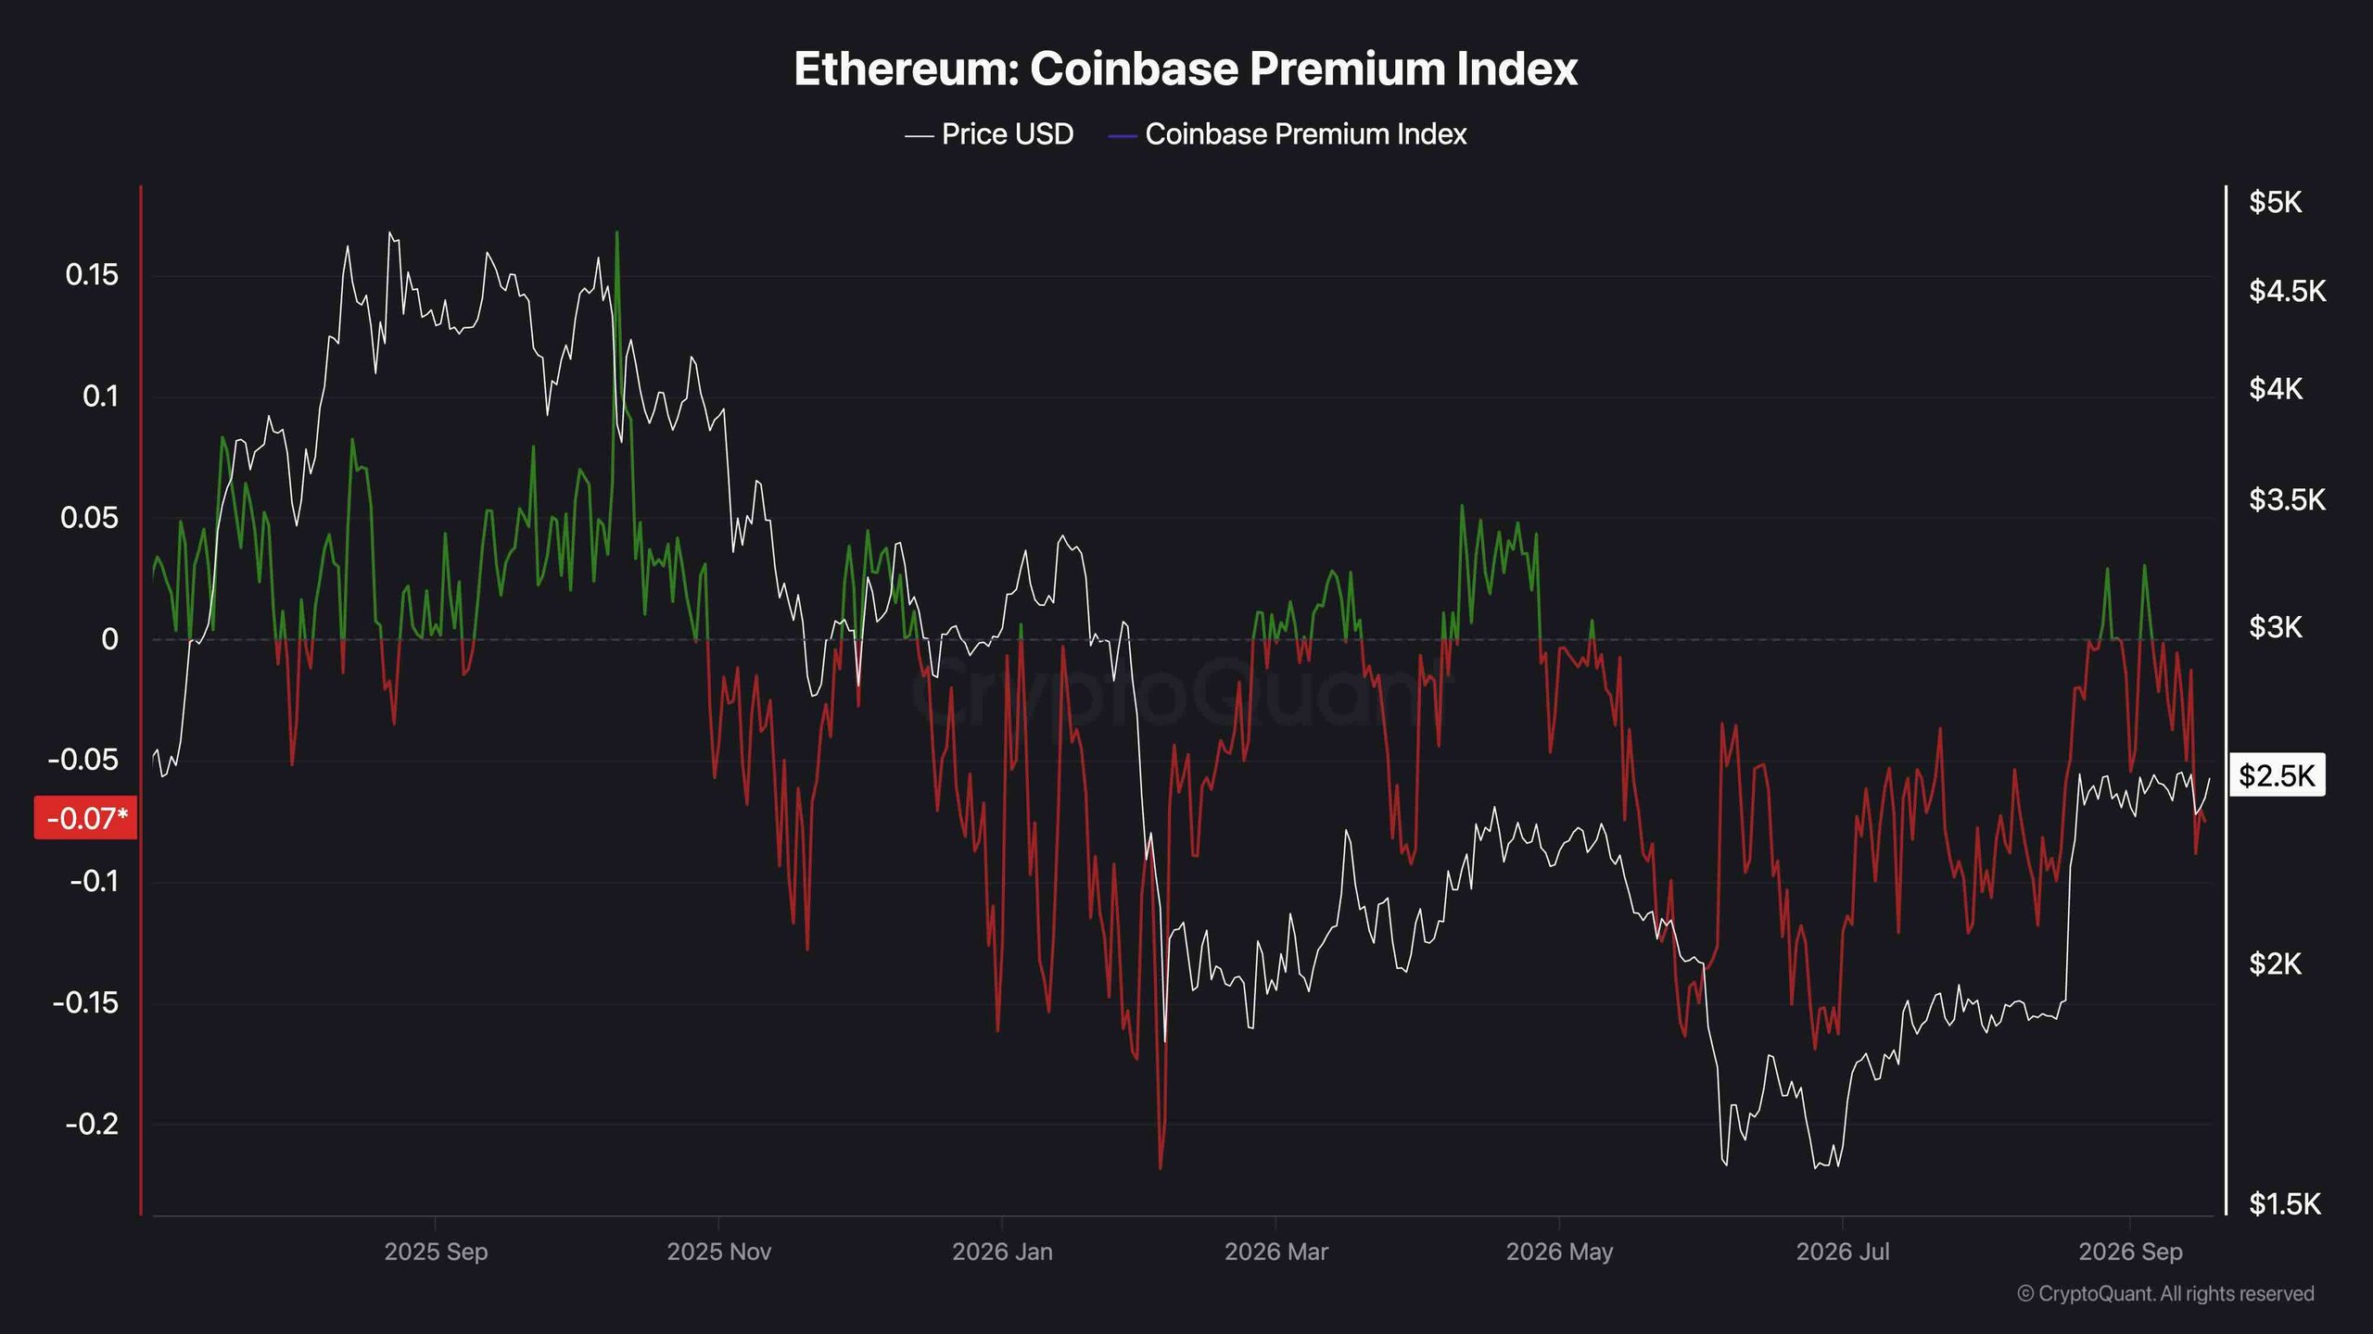Toggle the Price USD legend entry
This screenshot has width=2373, height=1334.
pyautogui.click(x=989, y=134)
